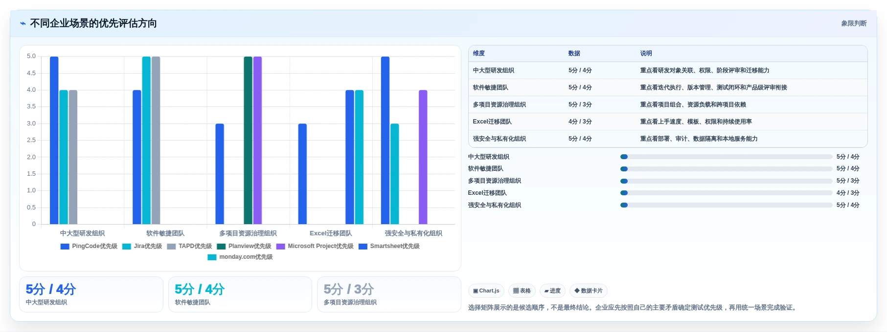The image size is (887, 332).
Task: Click description 重点看上手速度、模板、权限和持续使用率
Action: (696, 122)
